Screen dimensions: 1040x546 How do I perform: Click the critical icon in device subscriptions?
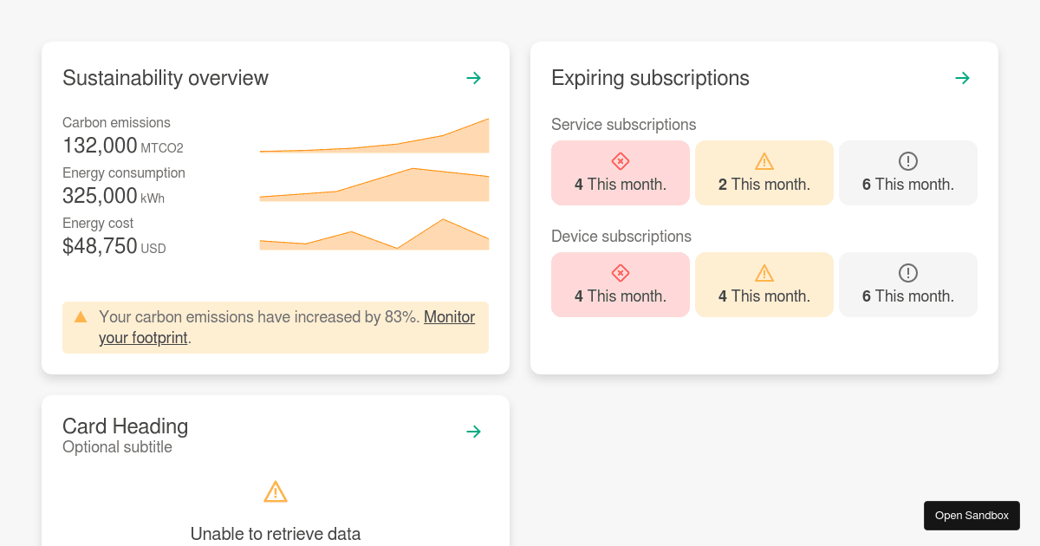[621, 272]
